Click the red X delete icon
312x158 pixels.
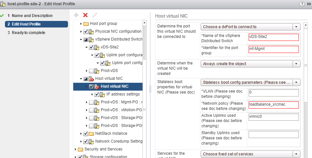[x=85, y=15]
